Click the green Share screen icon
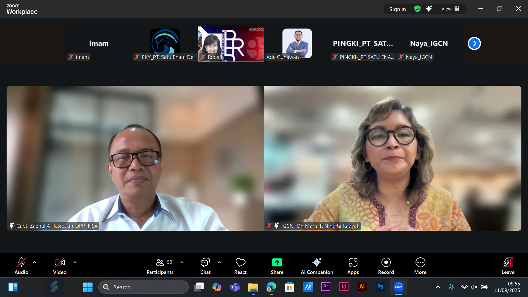 (277, 263)
